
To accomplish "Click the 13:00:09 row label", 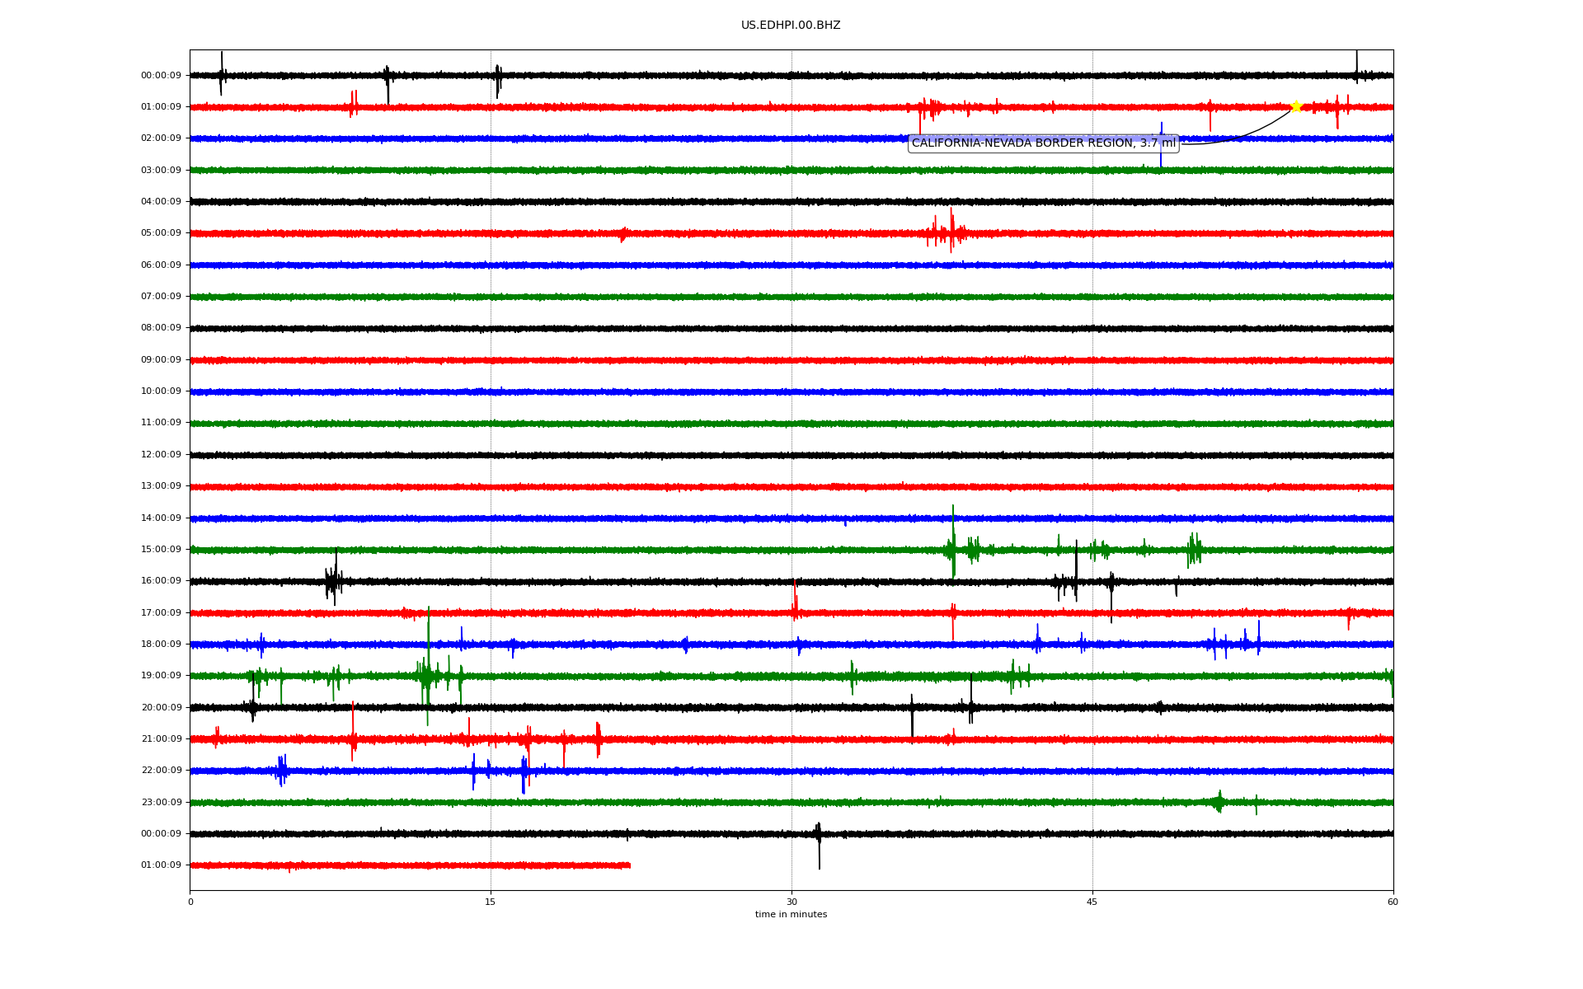I will point(161,486).
